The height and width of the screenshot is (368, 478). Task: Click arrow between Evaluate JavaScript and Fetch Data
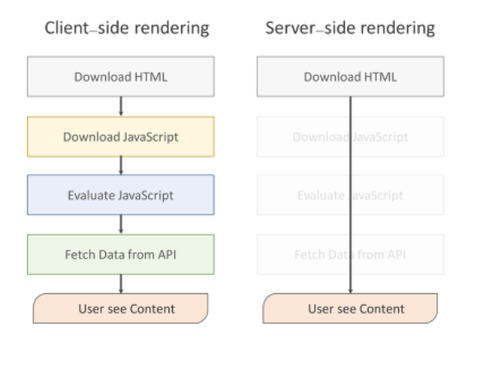point(121,224)
